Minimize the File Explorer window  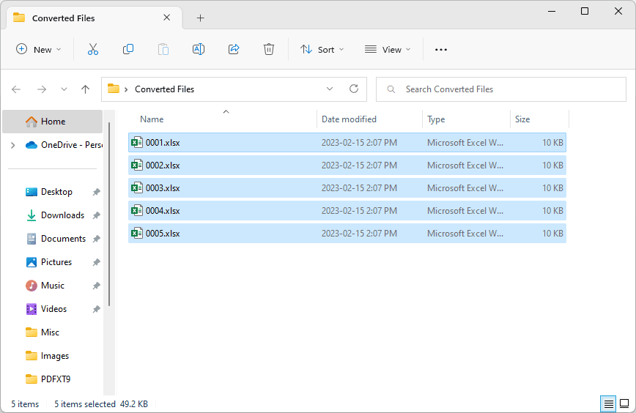click(x=552, y=11)
